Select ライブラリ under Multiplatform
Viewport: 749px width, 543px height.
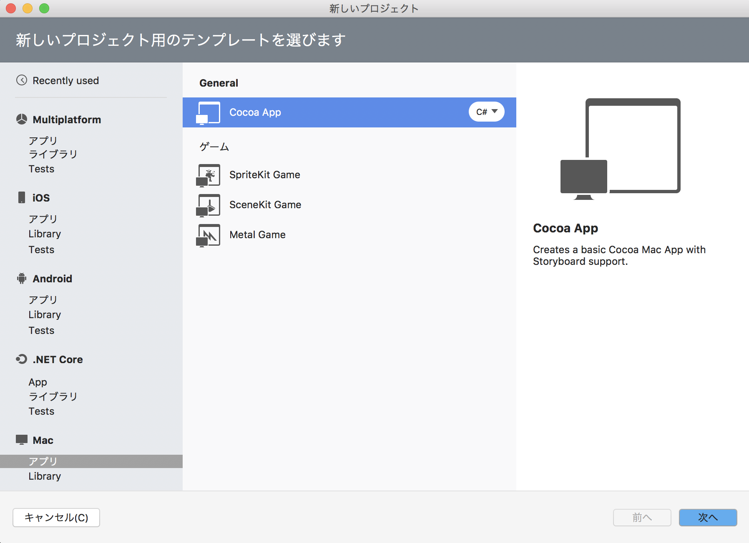click(53, 154)
